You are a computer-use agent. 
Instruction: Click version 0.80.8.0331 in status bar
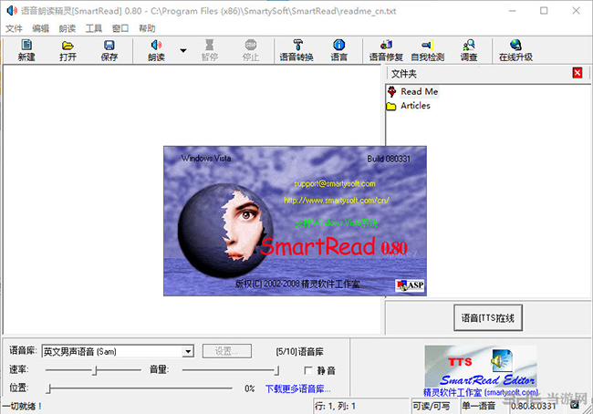click(x=534, y=406)
